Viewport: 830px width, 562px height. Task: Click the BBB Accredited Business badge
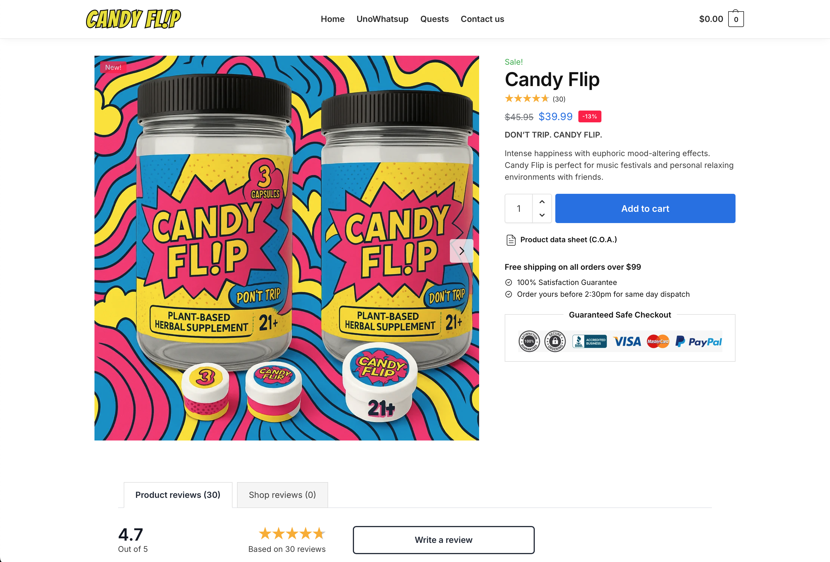click(589, 342)
